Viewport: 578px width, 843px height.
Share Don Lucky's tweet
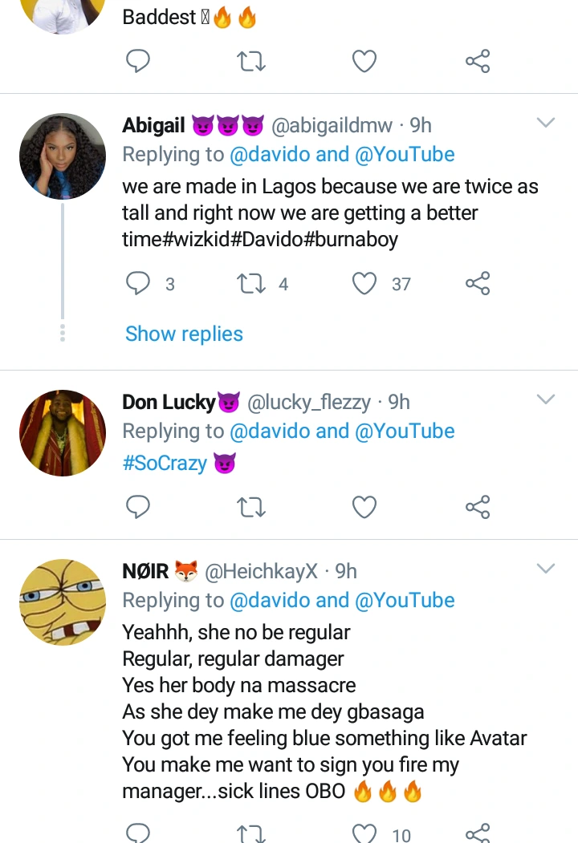tap(478, 507)
